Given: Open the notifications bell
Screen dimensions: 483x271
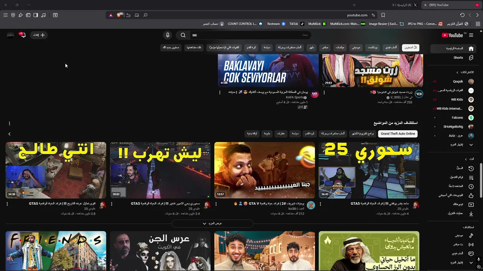Looking at the screenshot, I should pos(23,35).
